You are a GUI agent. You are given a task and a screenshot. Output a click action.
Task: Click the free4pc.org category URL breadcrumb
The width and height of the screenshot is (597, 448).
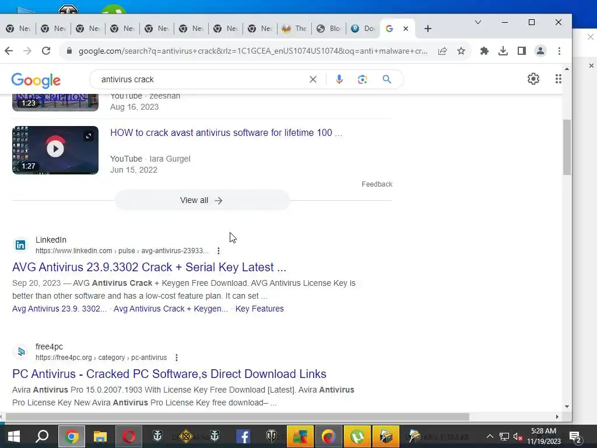click(101, 358)
